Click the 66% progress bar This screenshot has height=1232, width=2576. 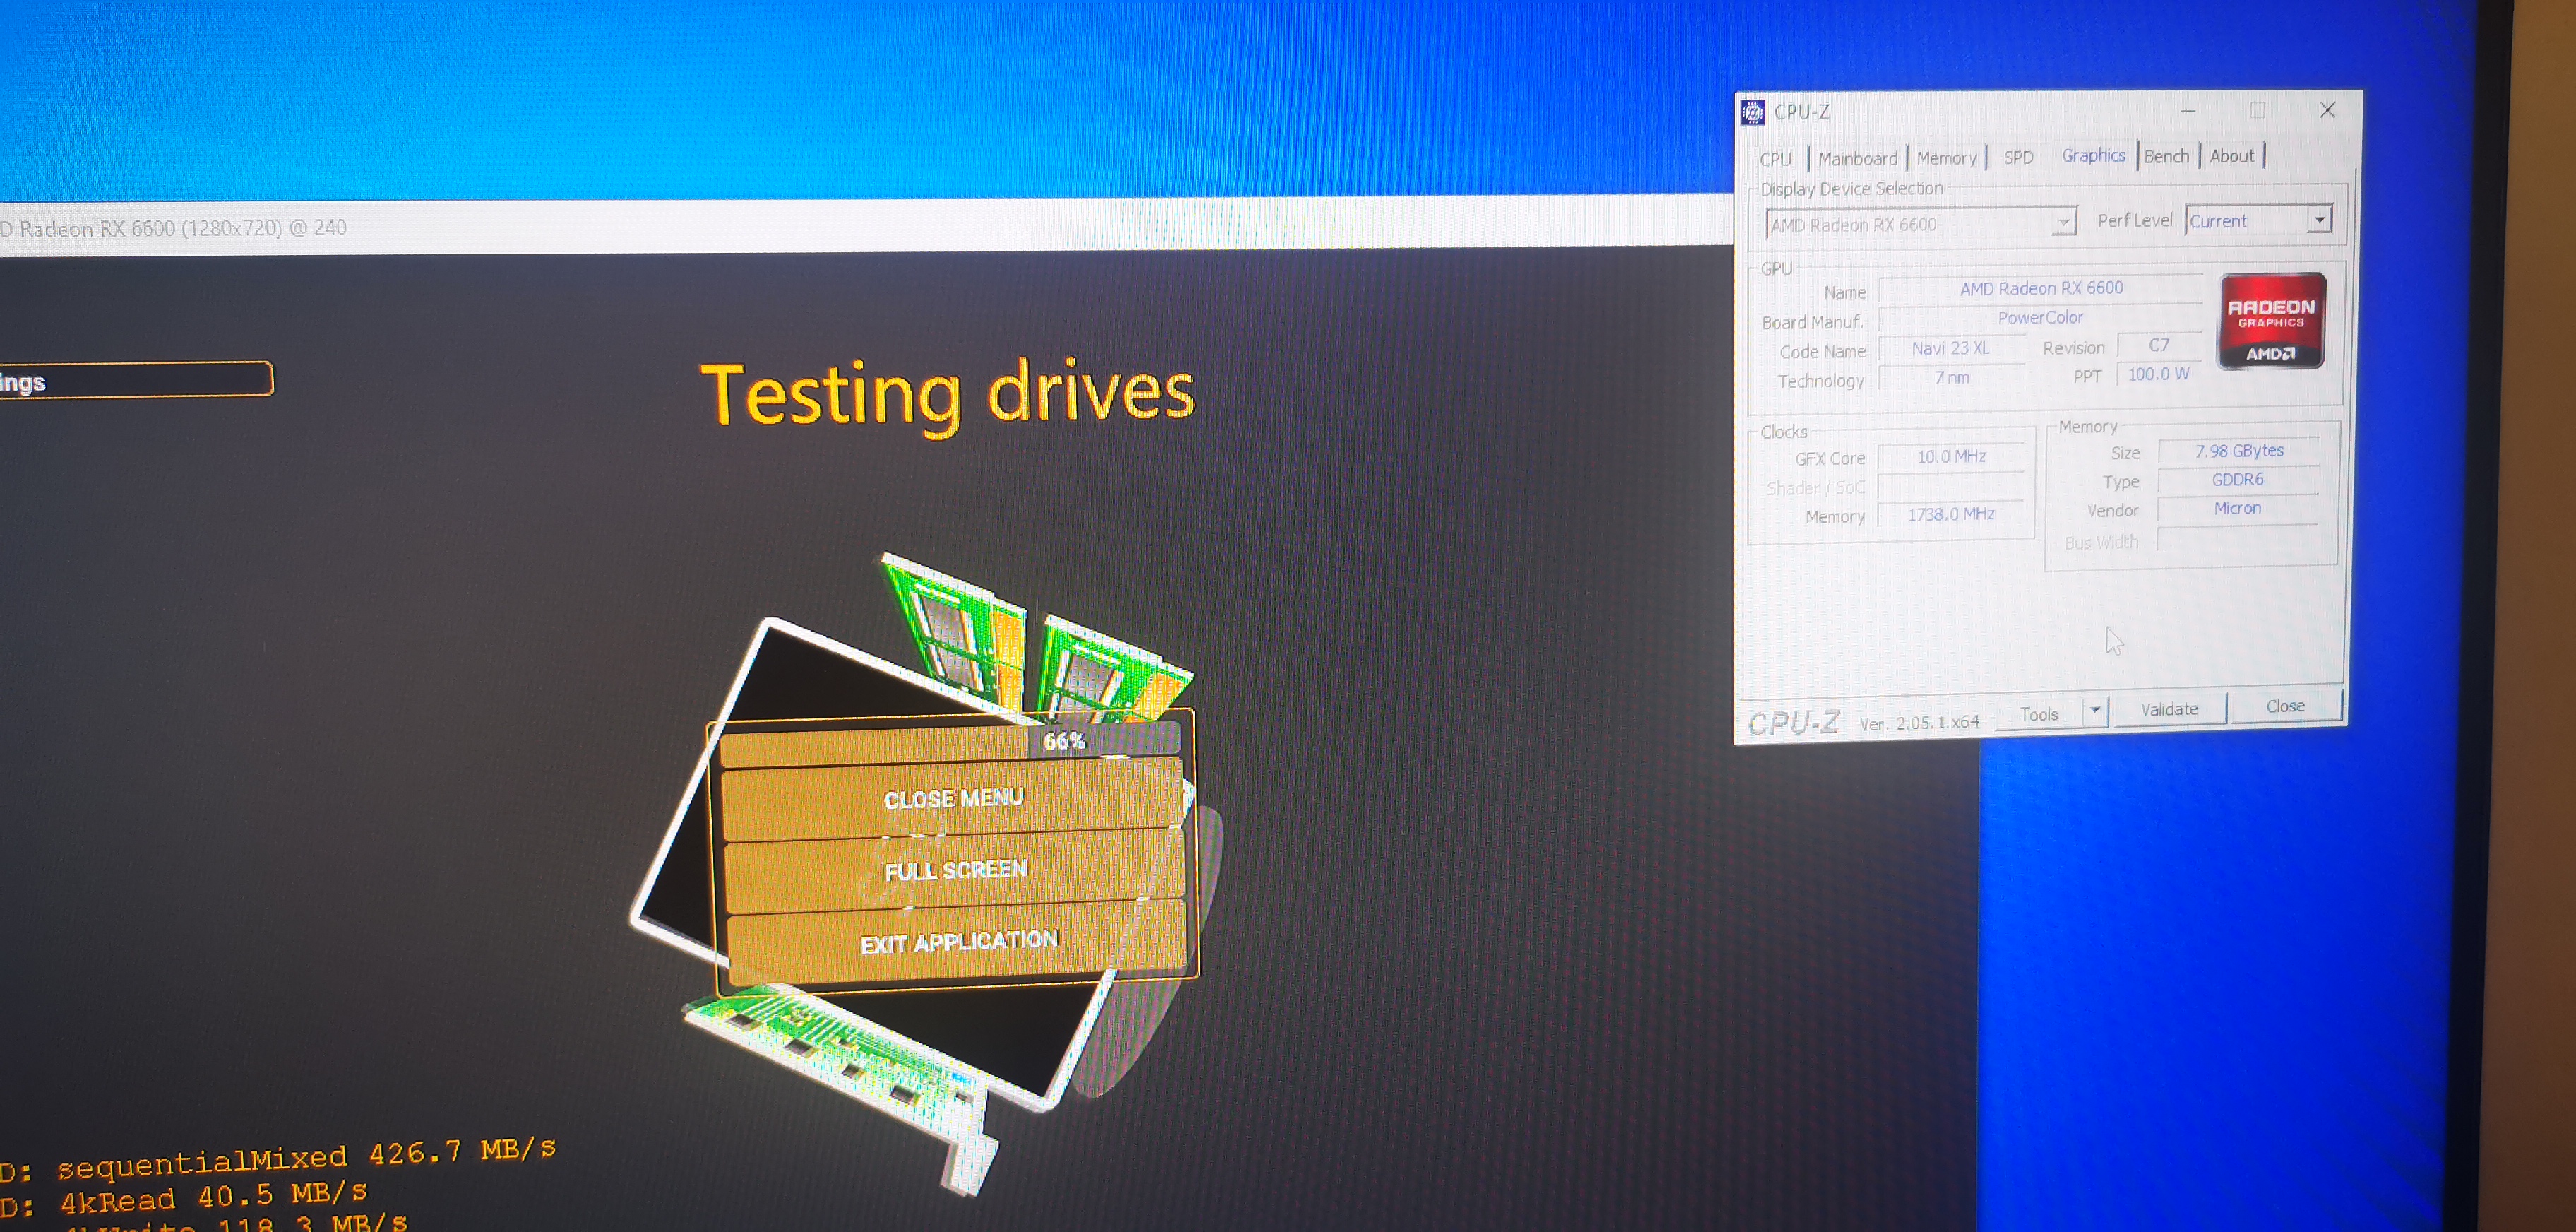(x=950, y=742)
